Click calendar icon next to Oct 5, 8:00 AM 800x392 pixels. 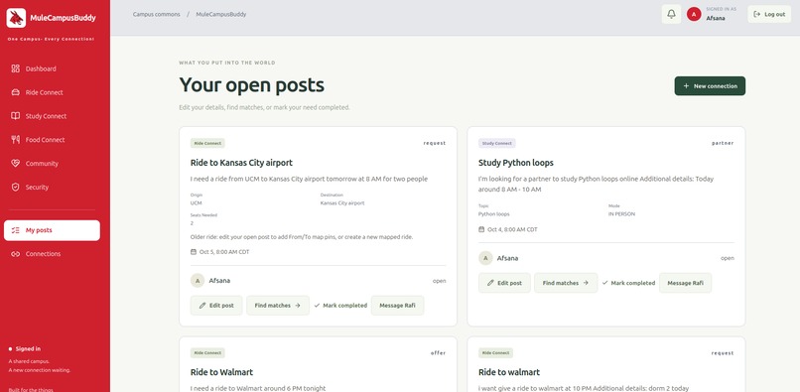194,252
